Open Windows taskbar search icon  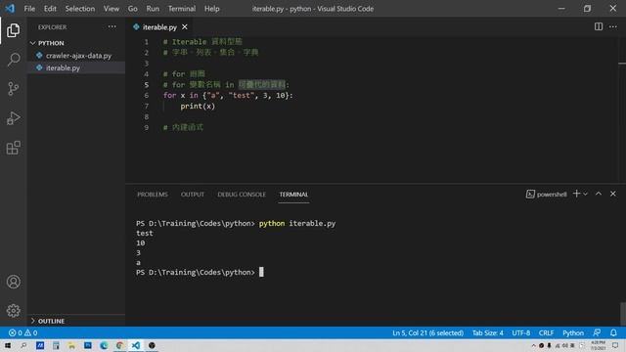pyautogui.click(x=23, y=345)
